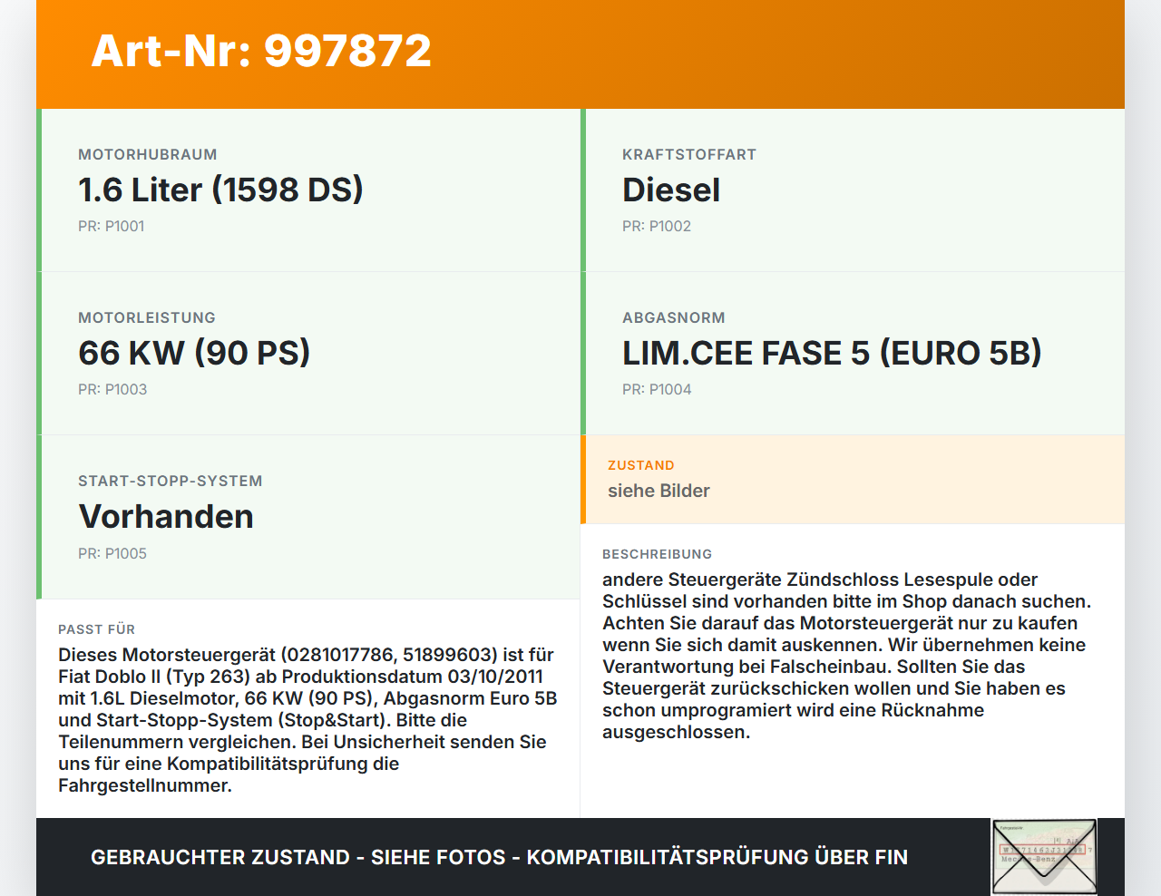Select the code 'PR: P1002'
Viewport: 1161px width, 896px height.
coord(657,226)
